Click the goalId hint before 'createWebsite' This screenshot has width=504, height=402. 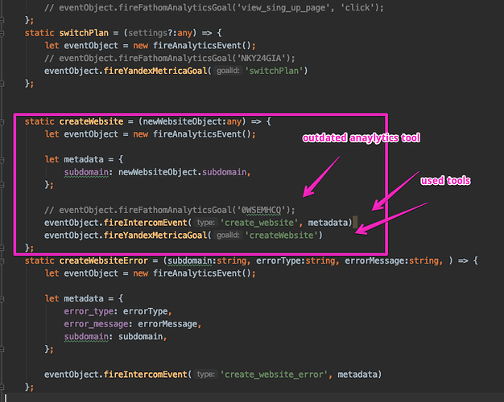click(228, 236)
